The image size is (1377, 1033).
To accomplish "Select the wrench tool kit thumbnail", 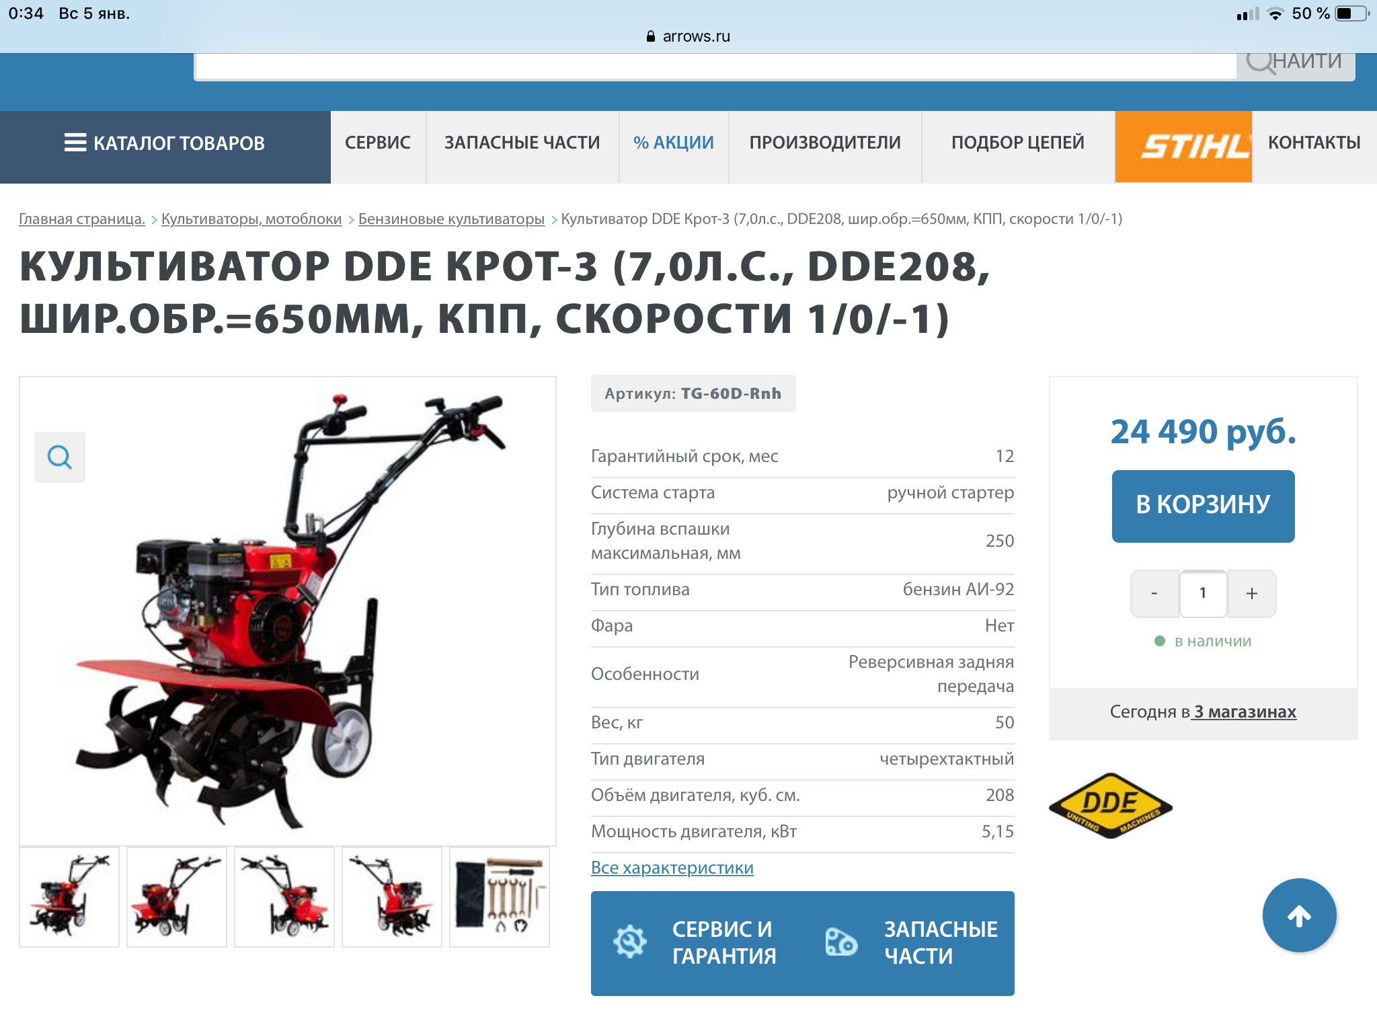I will click(x=500, y=896).
